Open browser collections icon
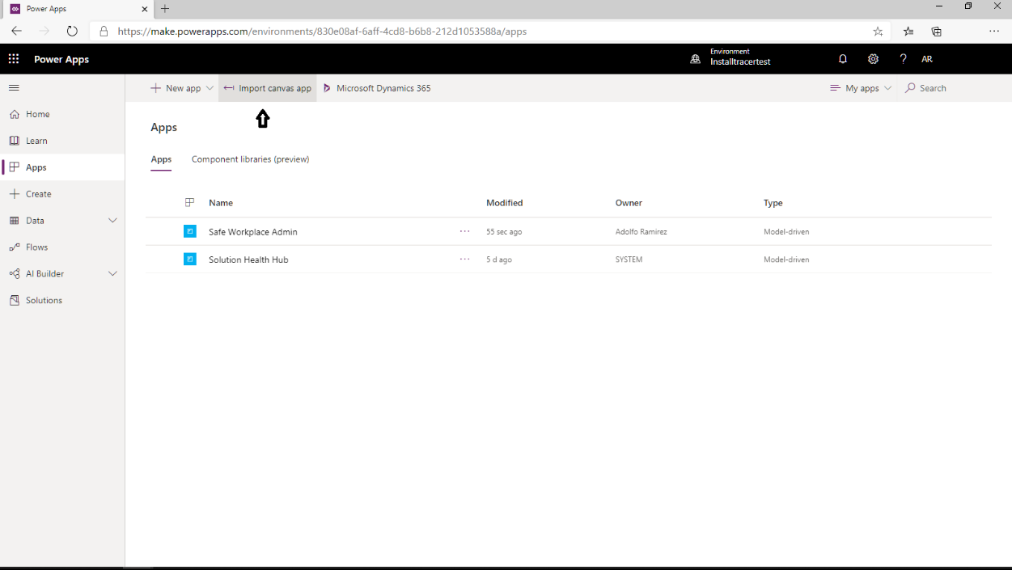This screenshot has width=1012, height=570. coord(937,32)
